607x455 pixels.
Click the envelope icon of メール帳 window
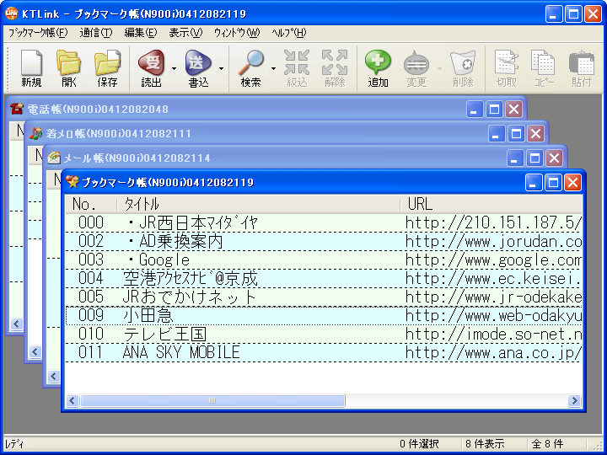point(54,158)
